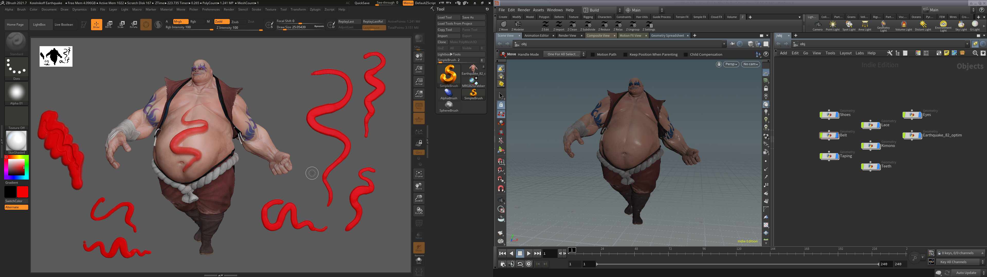Click the Zoom3D icon
Image resolution: width=987 pixels, height=277 pixels.
419,199
